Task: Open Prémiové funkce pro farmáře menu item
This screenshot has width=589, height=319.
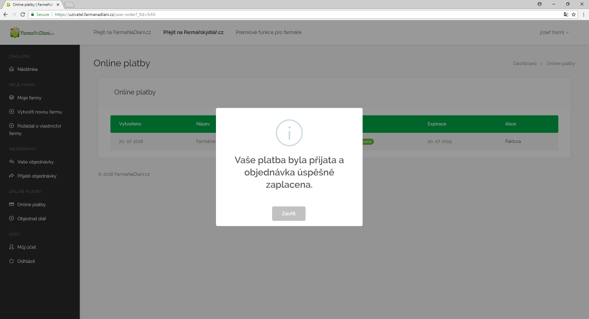Action: 268,32
